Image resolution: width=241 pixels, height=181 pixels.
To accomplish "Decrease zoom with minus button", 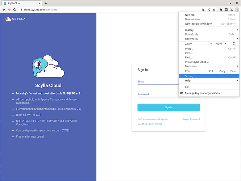I will (x=211, y=44).
